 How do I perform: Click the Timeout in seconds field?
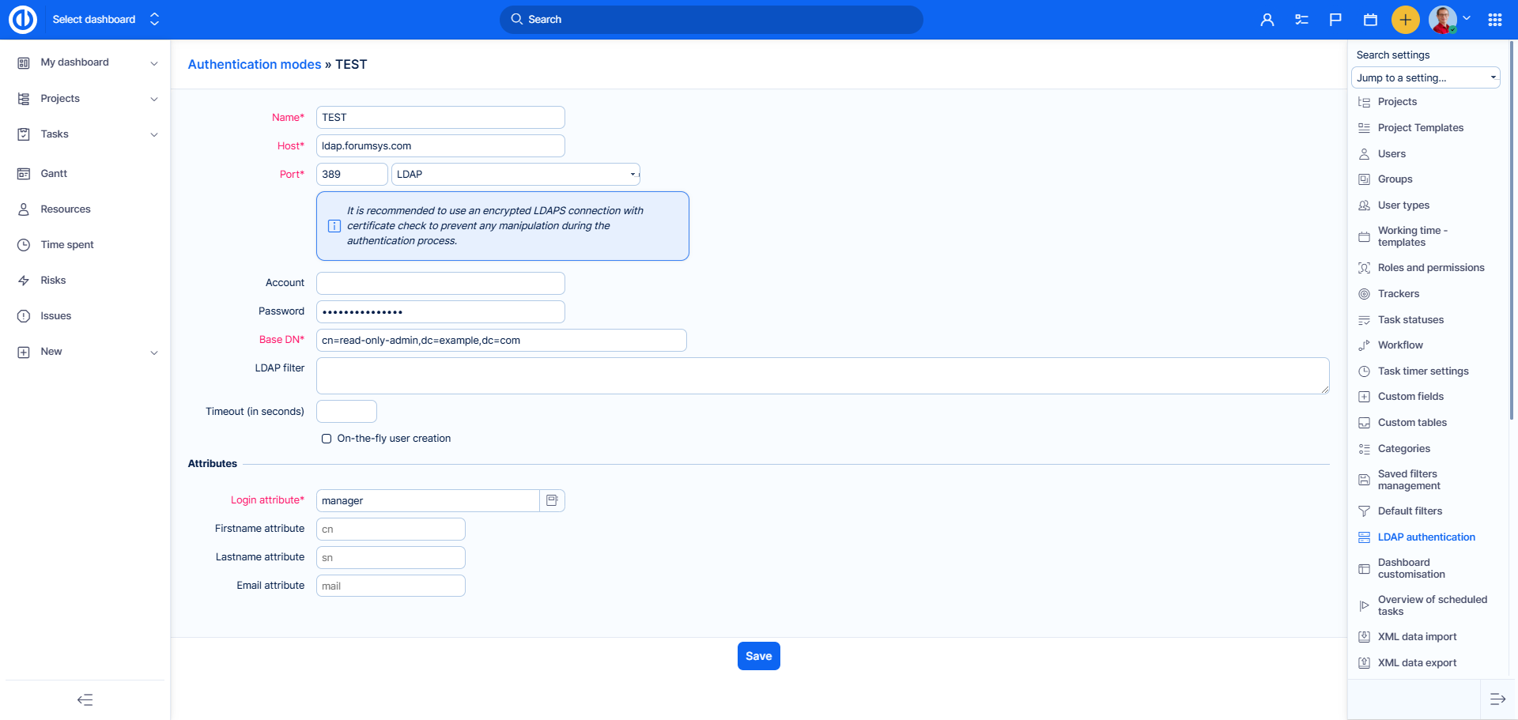tap(346, 412)
